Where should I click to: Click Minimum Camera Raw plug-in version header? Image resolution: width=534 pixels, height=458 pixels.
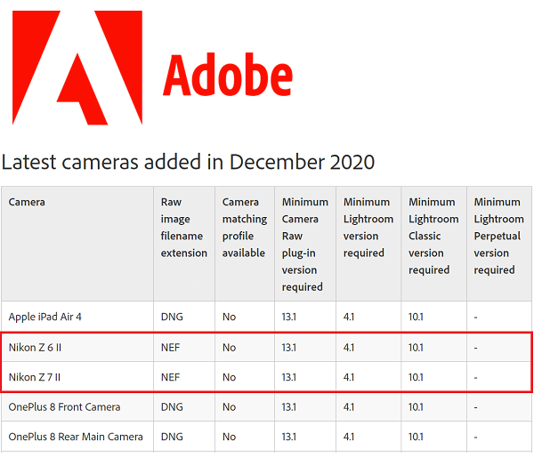point(303,245)
